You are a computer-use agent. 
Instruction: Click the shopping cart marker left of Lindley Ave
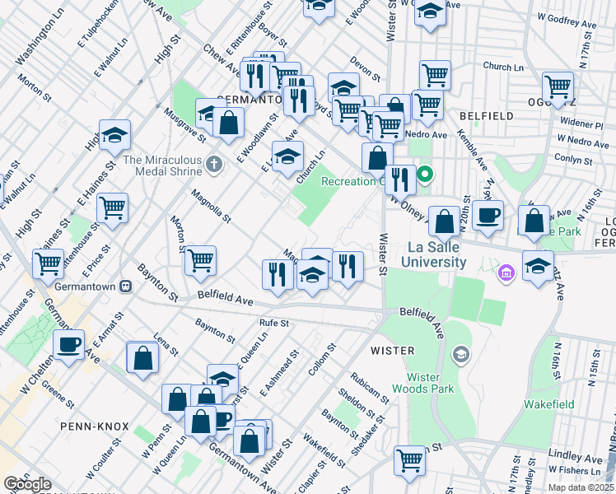(410, 460)
